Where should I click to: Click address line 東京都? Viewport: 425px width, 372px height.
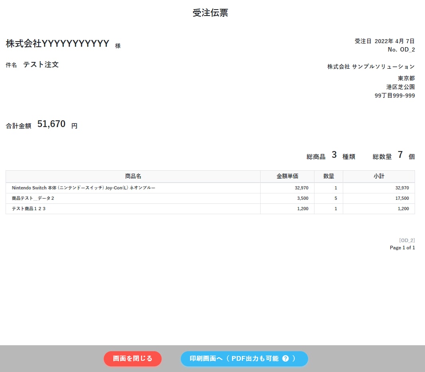point(406,78)
